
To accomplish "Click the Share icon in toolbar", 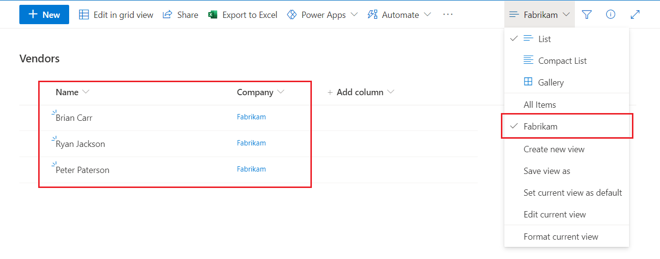I will (167, 14).
